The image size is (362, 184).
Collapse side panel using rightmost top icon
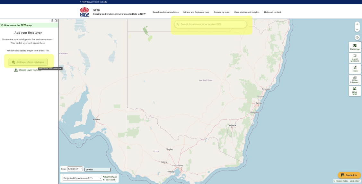coord(56,21)
